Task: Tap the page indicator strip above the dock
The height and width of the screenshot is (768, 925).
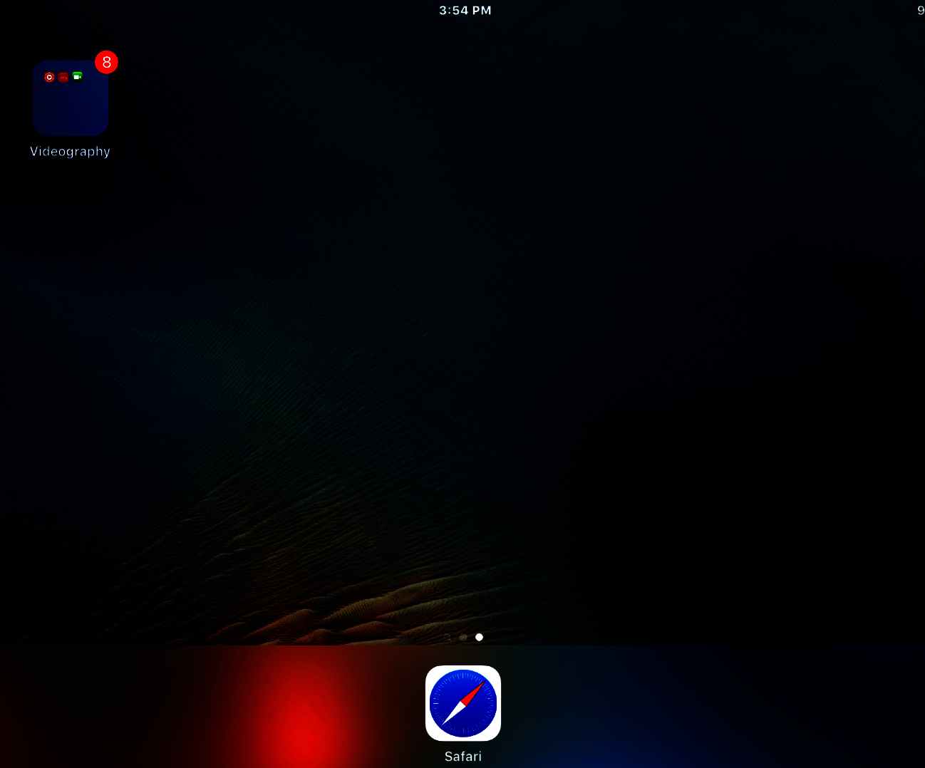Action: [463, 637]
